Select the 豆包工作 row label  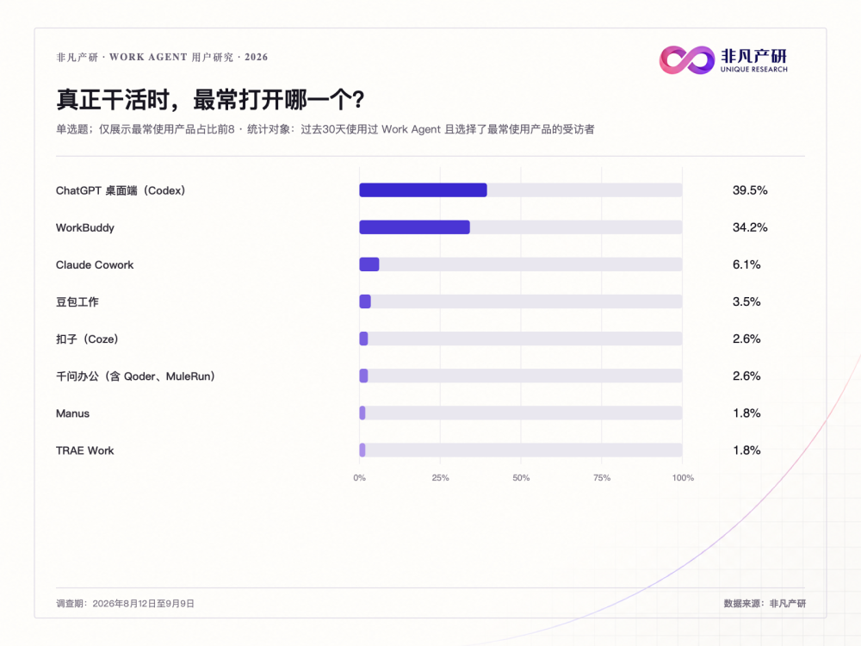pyautogui.click(x=77, y=302)
